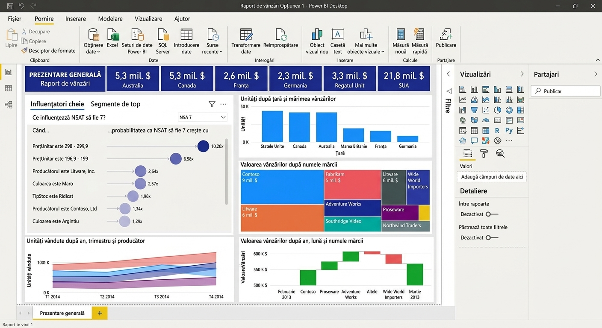
Task: Add the R script visual
Action: [497, 130]
